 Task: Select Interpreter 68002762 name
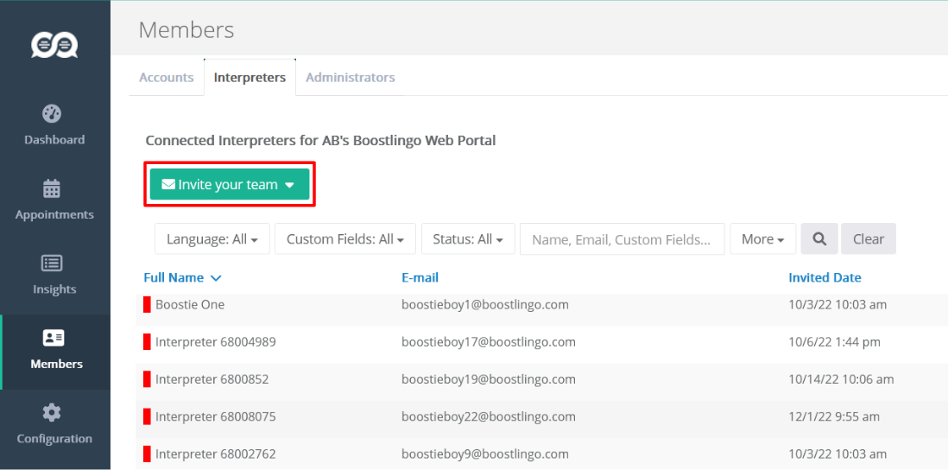click(215, 454)
